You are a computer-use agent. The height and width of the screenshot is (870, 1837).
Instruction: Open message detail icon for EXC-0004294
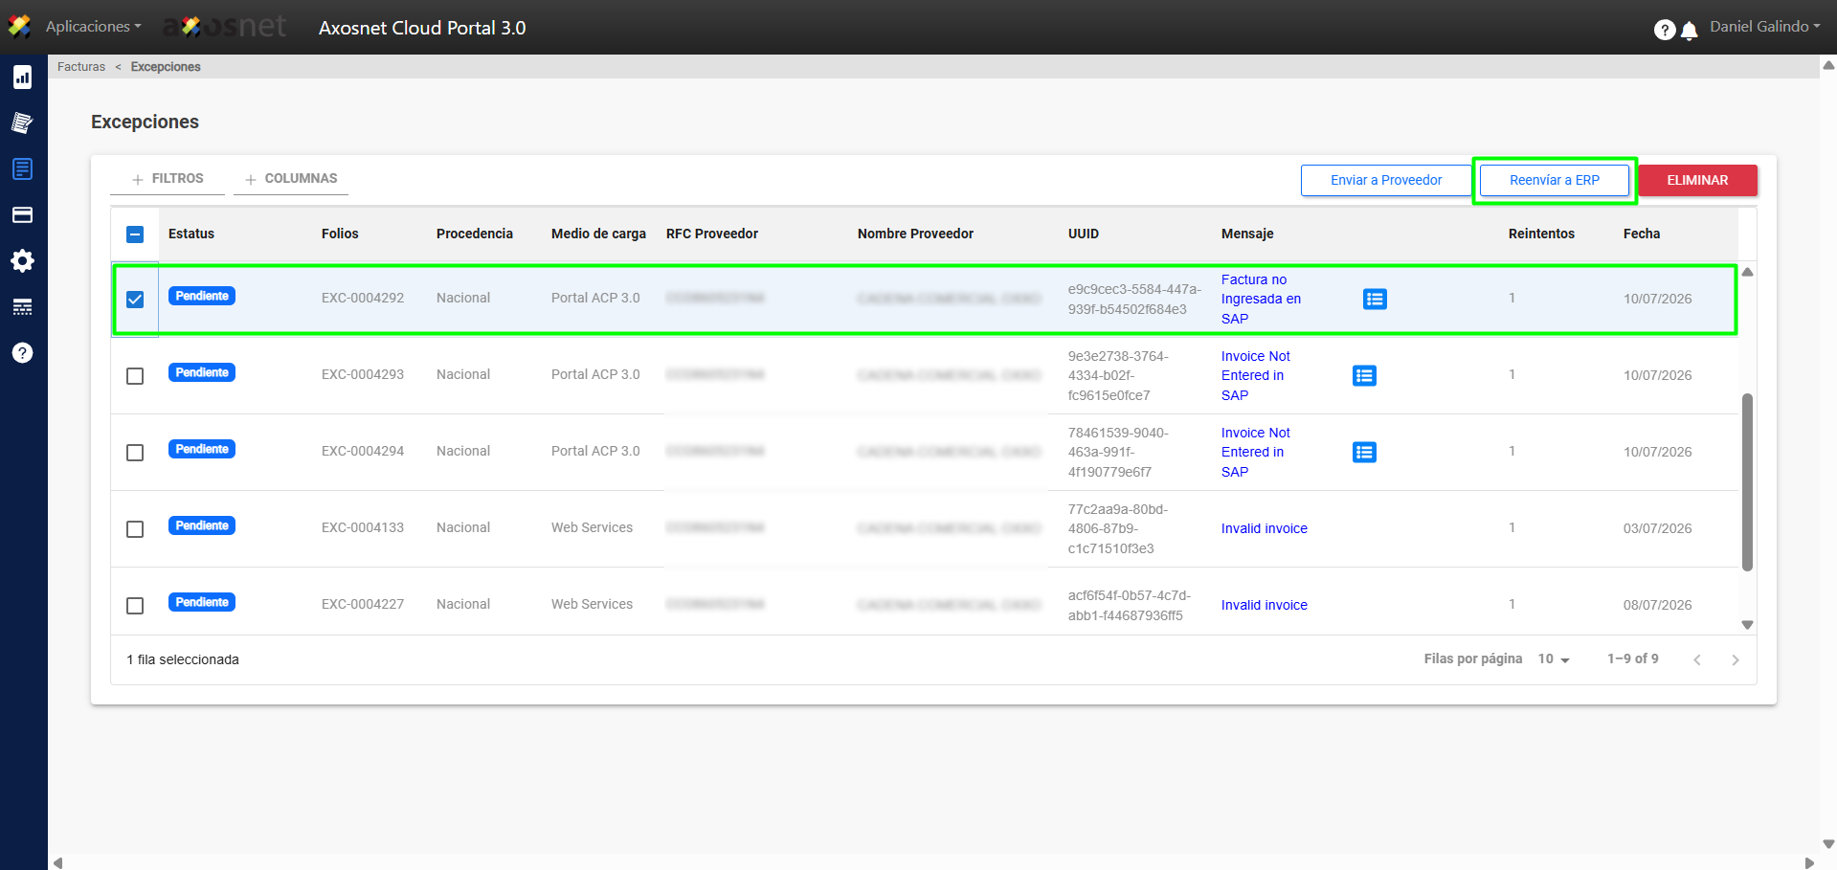pos(1364,453)
